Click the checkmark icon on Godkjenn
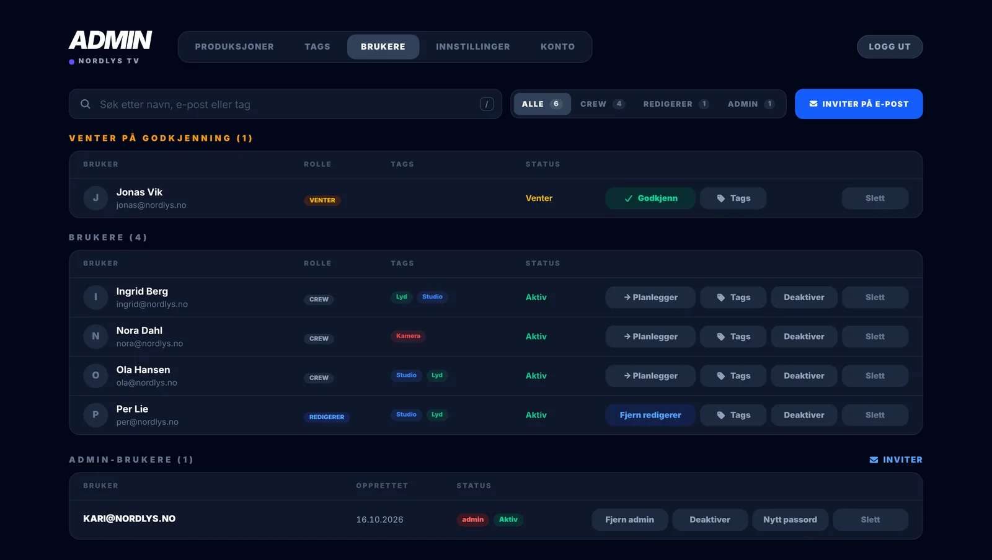Screen dimensions: 992x560 tap(628, 198)
